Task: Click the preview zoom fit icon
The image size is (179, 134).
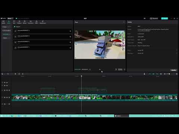Action: click(x=116, y=70)
